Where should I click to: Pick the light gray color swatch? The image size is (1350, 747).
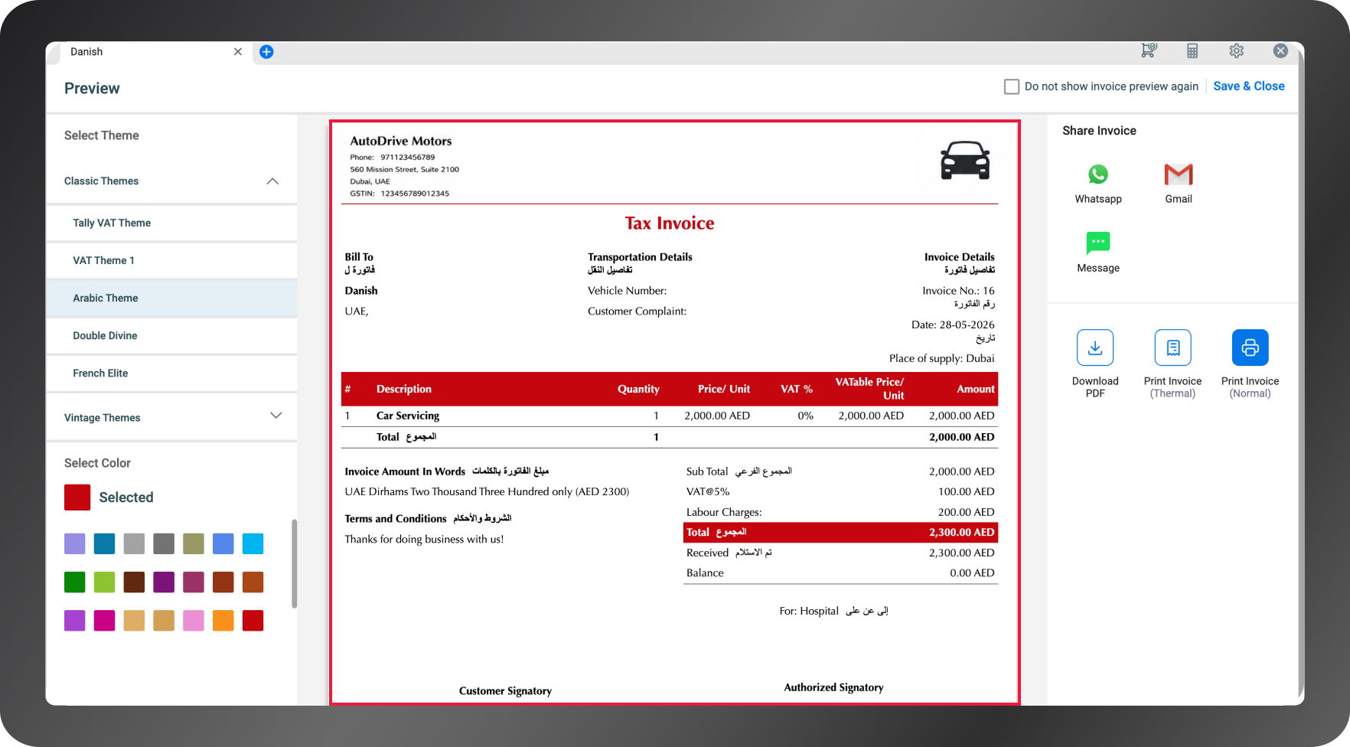[134, 543]
